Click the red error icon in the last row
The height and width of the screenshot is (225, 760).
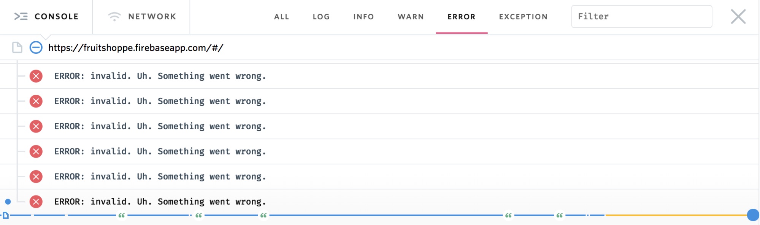coord(36,202)
